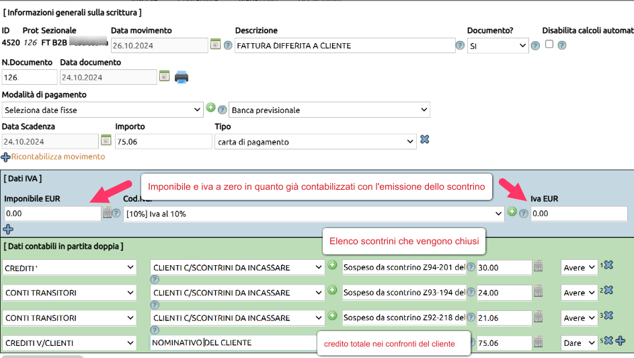Screen dimensions: 634x358
Task: Delete accounting row 2 with 24.00 amount
Action: click(608, 290)
